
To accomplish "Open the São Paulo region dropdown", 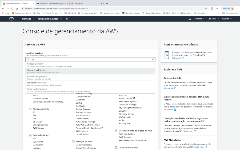I will click(213, 19).
